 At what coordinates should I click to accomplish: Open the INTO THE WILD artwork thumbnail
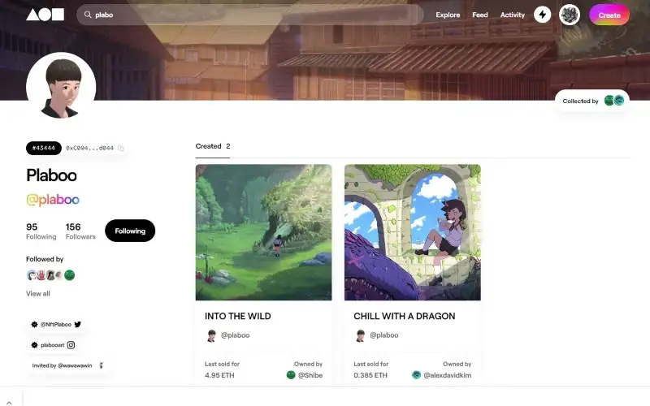click(x=263, y=232)
